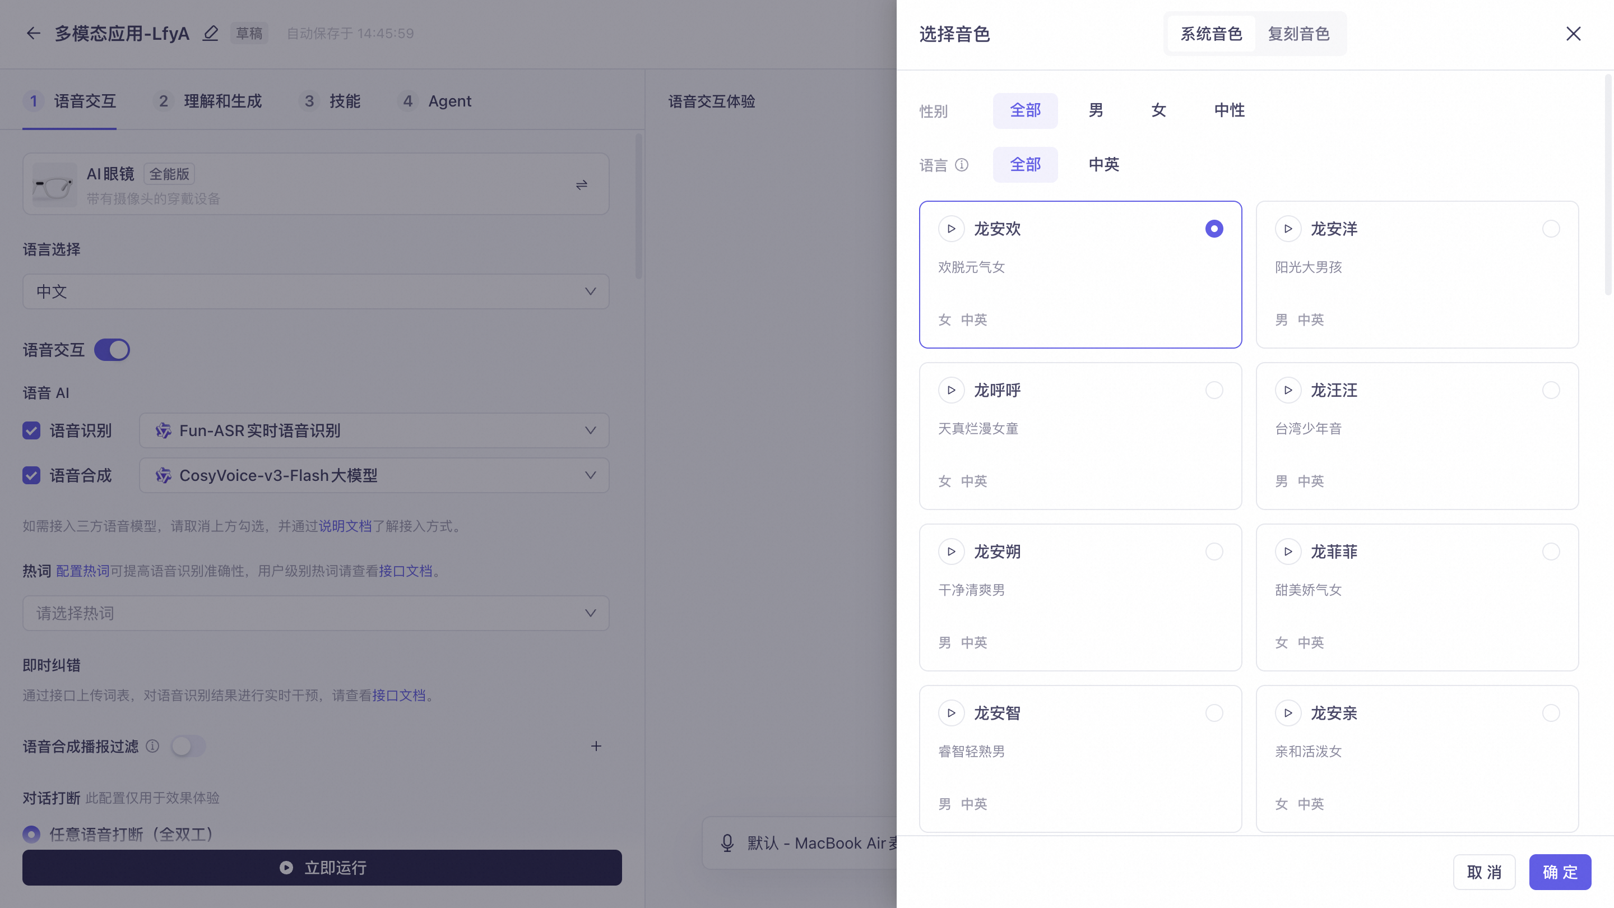
Task: Select the 龙安欢 radio button
Action: (x=1214, y=229)
